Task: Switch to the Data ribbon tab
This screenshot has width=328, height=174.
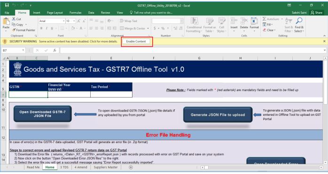Action: (91, 13)
